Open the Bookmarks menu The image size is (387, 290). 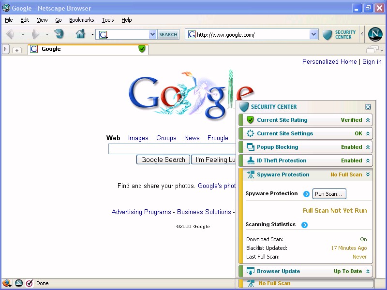click(x=81, y=20)
